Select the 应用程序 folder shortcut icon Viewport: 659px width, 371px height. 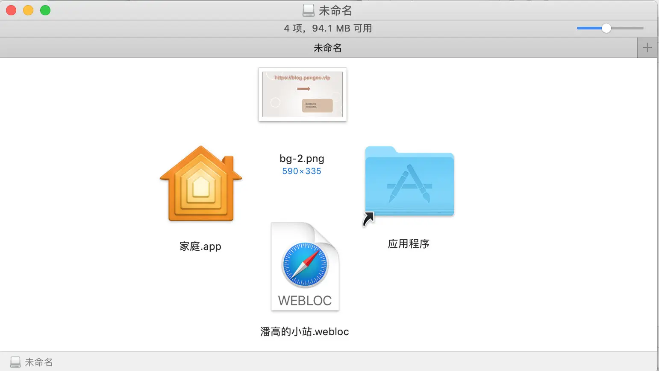(409, 182)
